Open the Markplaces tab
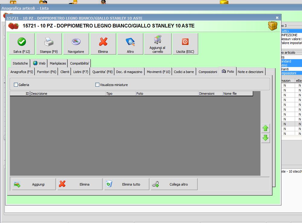Image resolution: width=302 pixels, height=223 pixels. [58, 63]
